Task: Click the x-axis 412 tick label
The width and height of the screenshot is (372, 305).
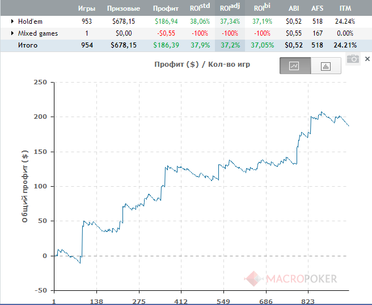Action: click(181, 302)
